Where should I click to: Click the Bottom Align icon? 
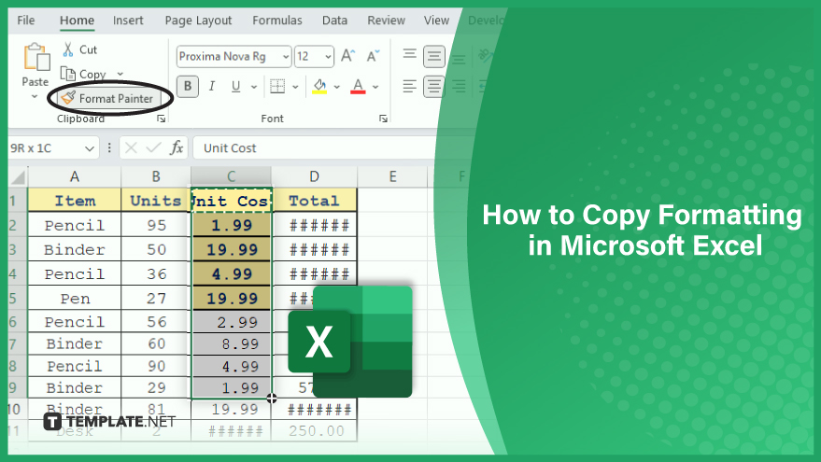[459, 58]
